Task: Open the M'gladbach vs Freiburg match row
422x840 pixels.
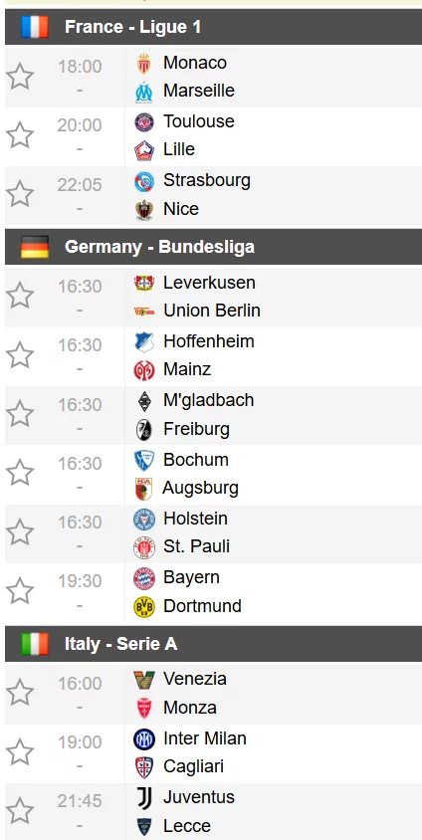Action: click(x=213, y=415)
